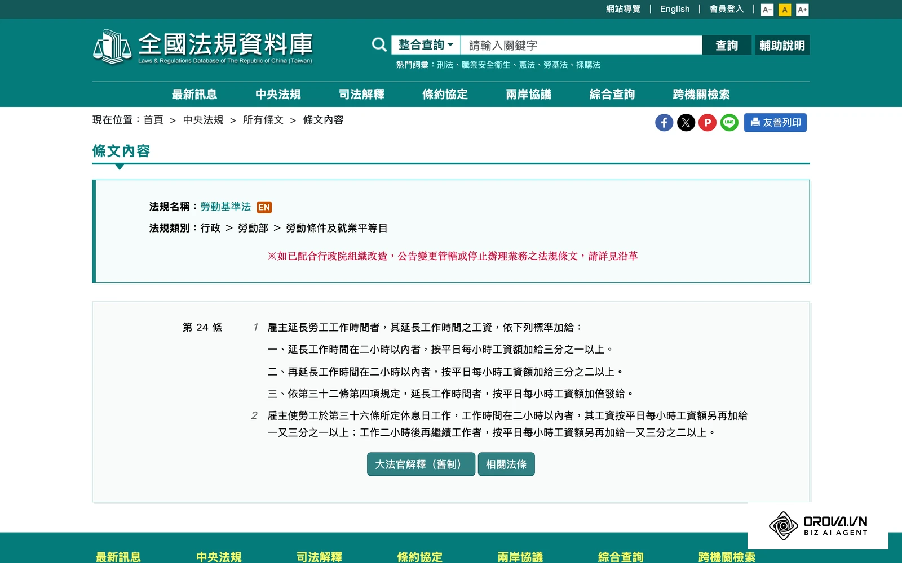Click the 查詢 search button

[x=727, y=45]
